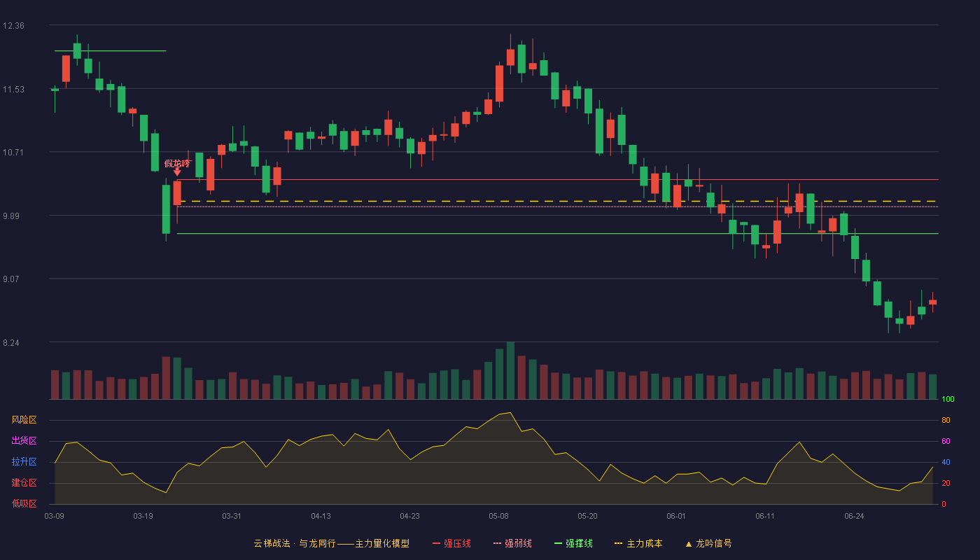Click the 04-23 date label
980x560 pixels.
[x=409, y=516]
